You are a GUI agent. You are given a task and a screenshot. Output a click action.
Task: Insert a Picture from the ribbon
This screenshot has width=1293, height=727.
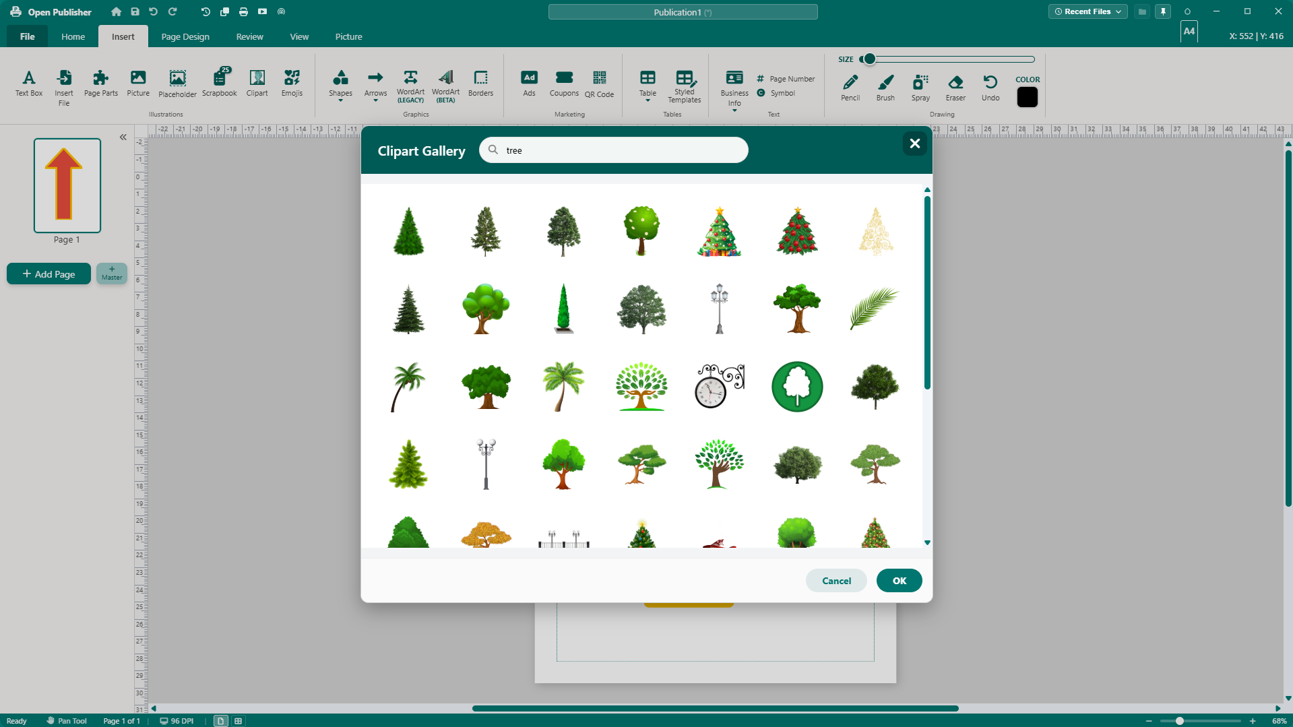[138, 84]
